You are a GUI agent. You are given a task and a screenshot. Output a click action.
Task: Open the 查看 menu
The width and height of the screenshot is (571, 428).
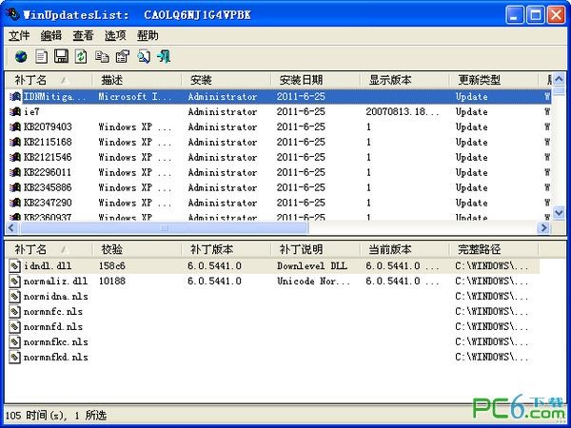[x=83, y=36]
